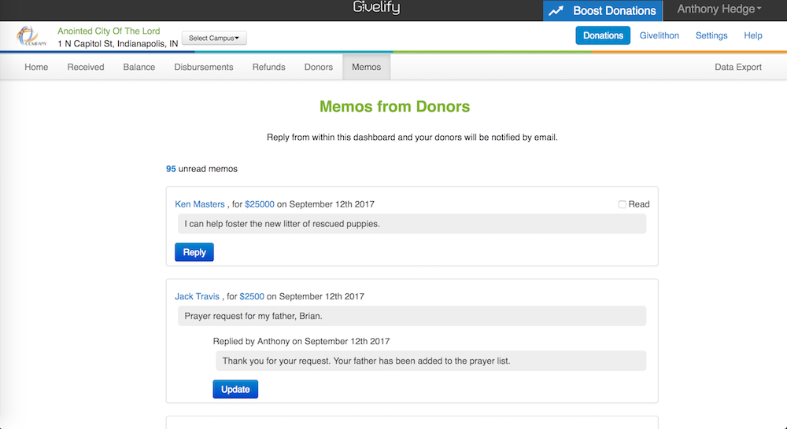Expand the Anthony Hedge account menu

pos(719,10)
